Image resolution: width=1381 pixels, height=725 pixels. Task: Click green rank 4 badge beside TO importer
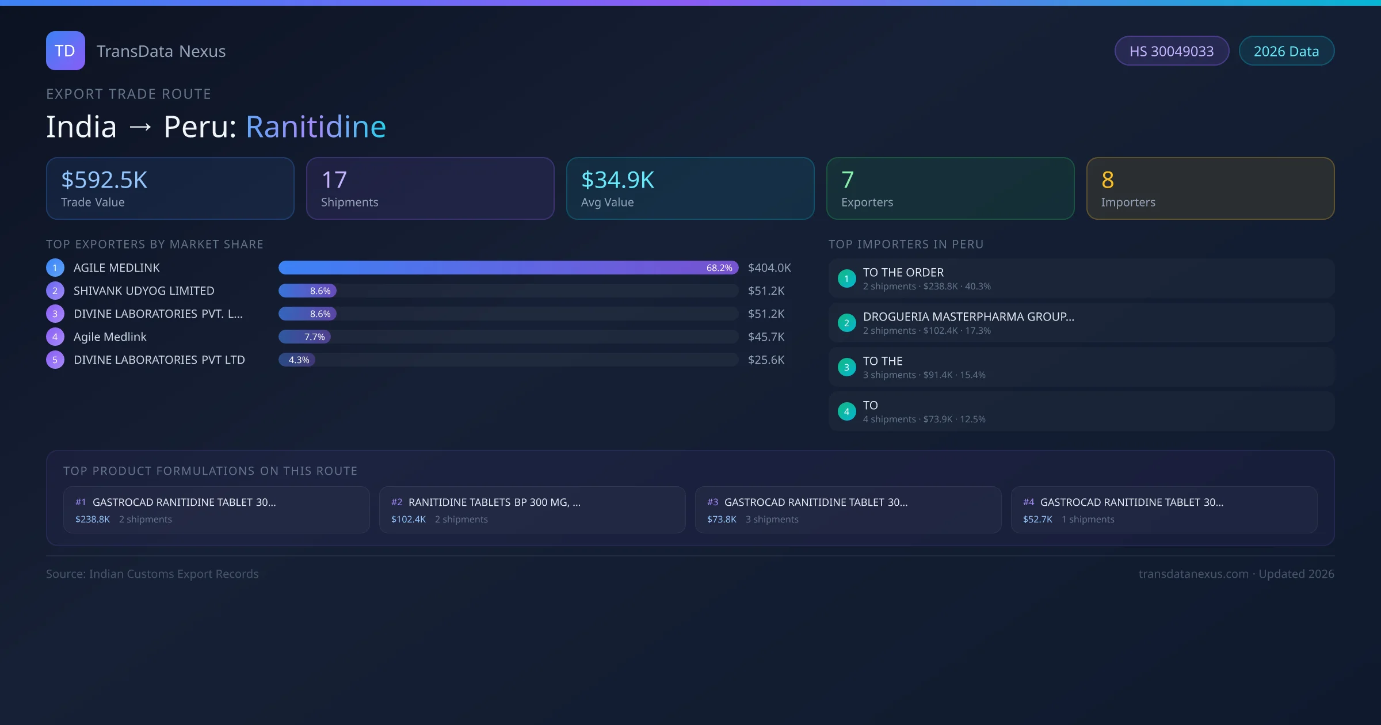pyautogui.click(x=846, y=411)
